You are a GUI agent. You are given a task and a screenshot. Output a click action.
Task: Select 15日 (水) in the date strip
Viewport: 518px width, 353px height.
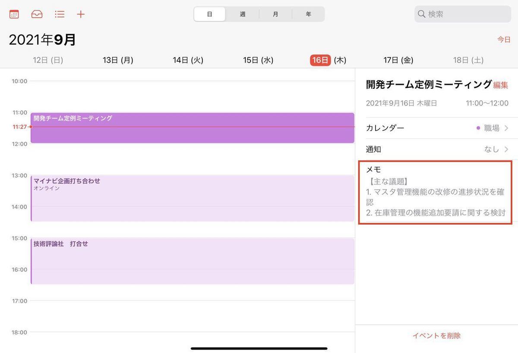click(x=258, y=60)
